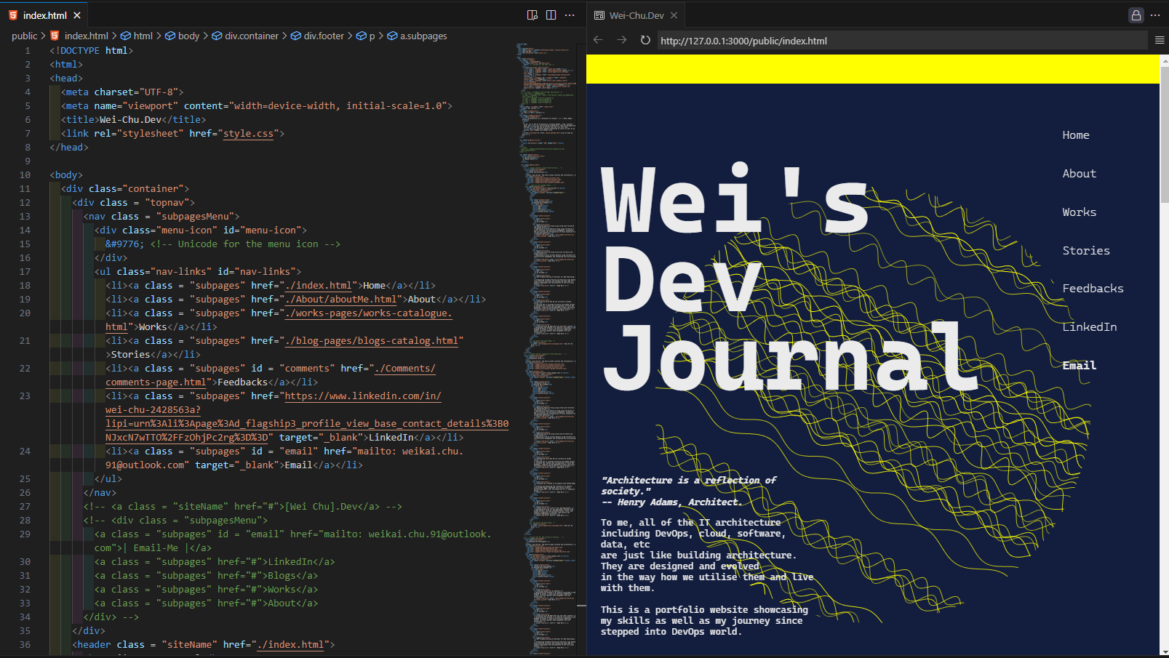Open the About page link in preview
1169x658 pixels.
pos(1079,174)
